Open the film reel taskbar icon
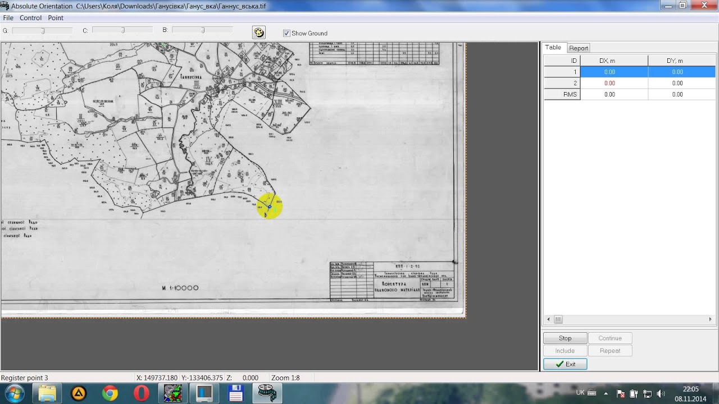The image size is (719, 404). (x=267, y=394)
